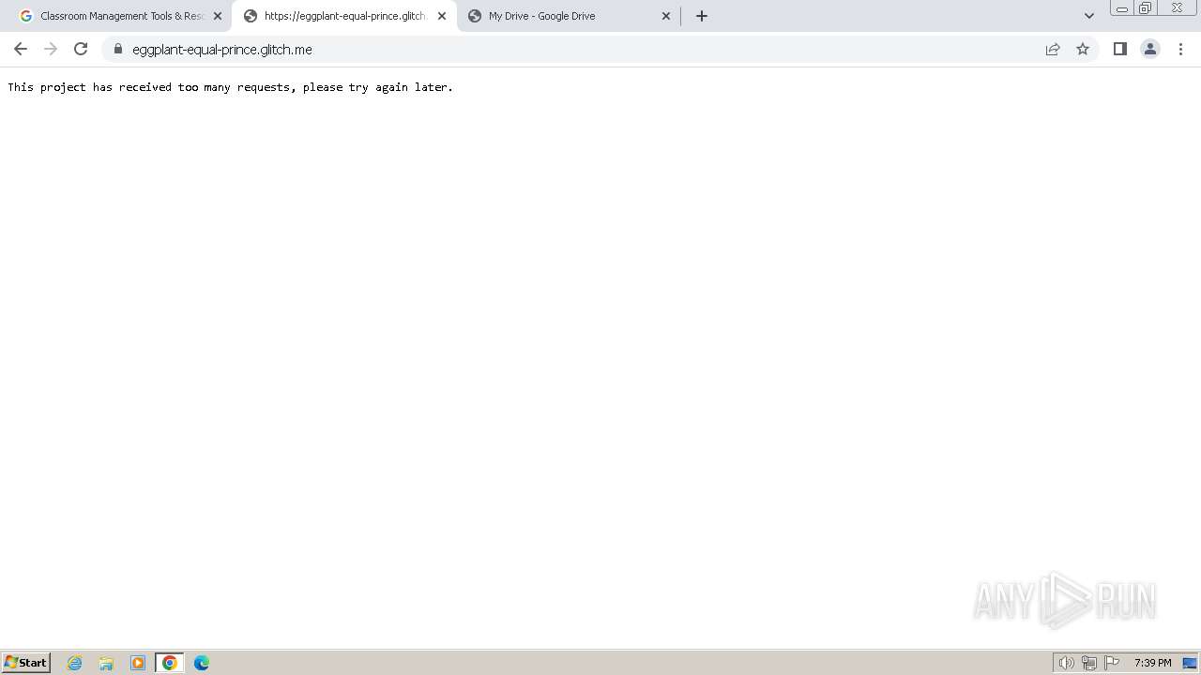Click the 7:39 PM system clock

(1152, 663)
